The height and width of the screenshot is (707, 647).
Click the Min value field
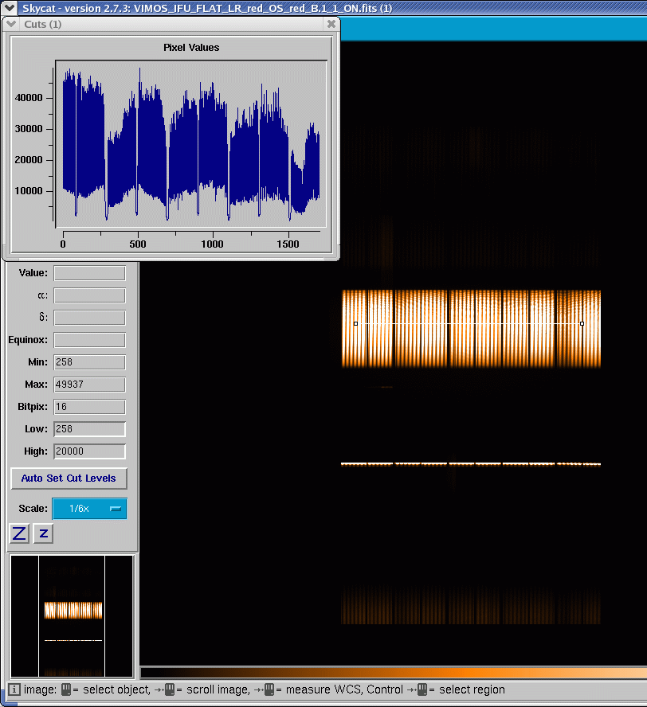(89, 362)
